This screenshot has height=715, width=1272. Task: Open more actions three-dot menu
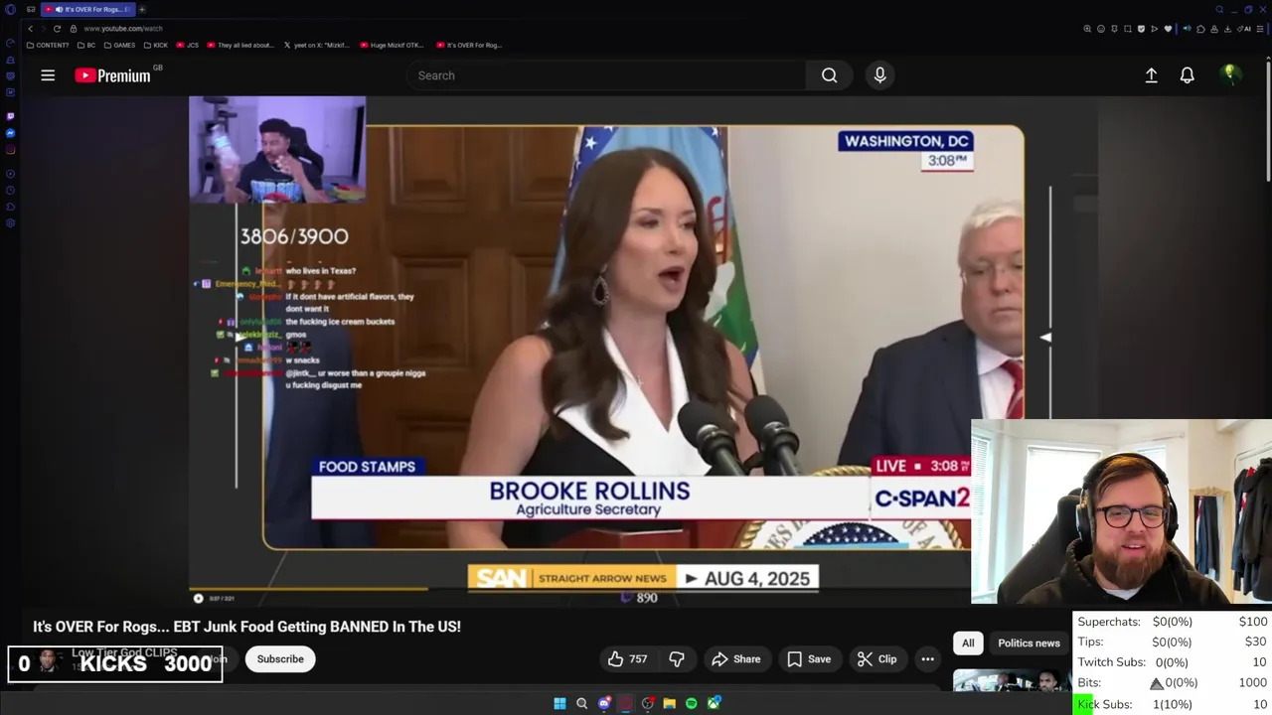927,659
